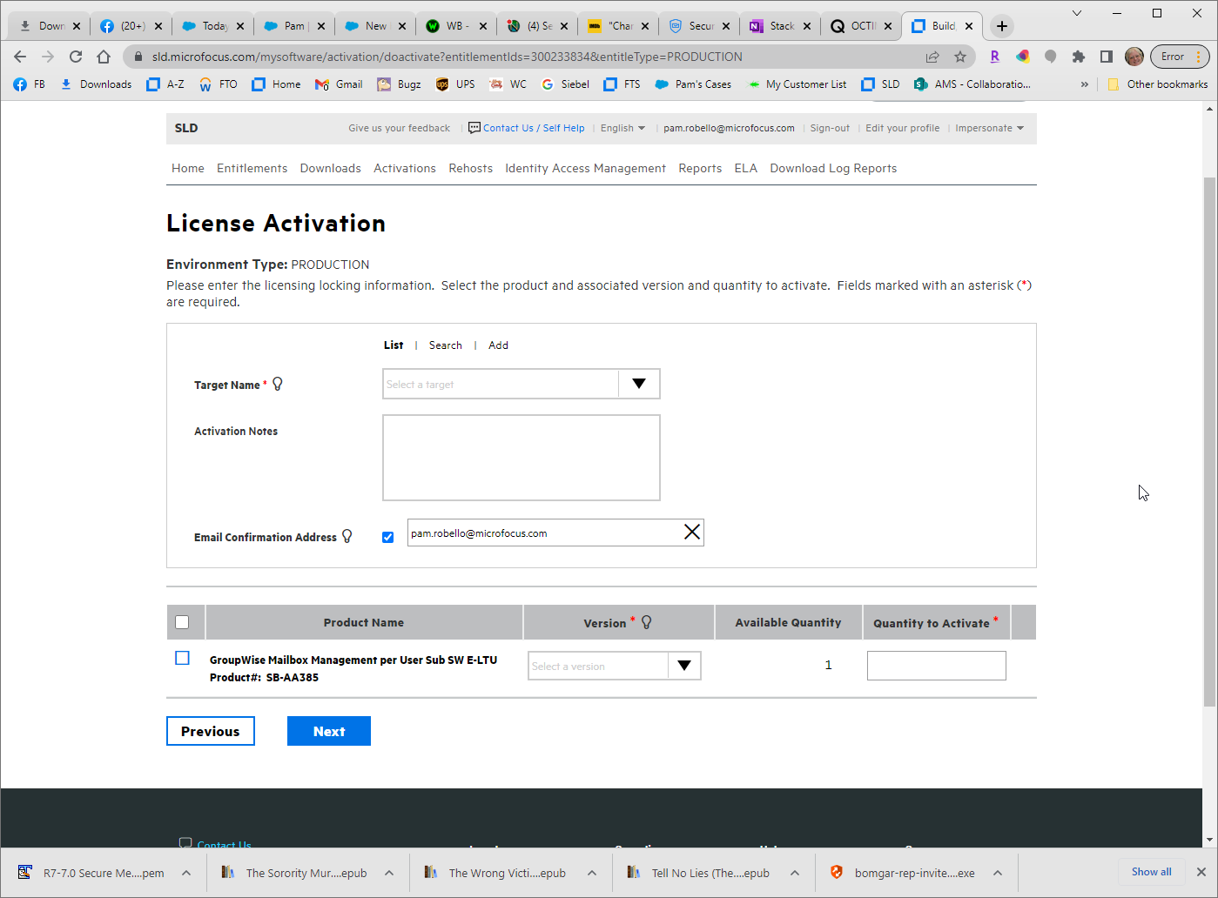The height and width of the screenshot is (898, 1218).
Task: Open the Contact Us / Self Help link
Action: tap(533, 128)
